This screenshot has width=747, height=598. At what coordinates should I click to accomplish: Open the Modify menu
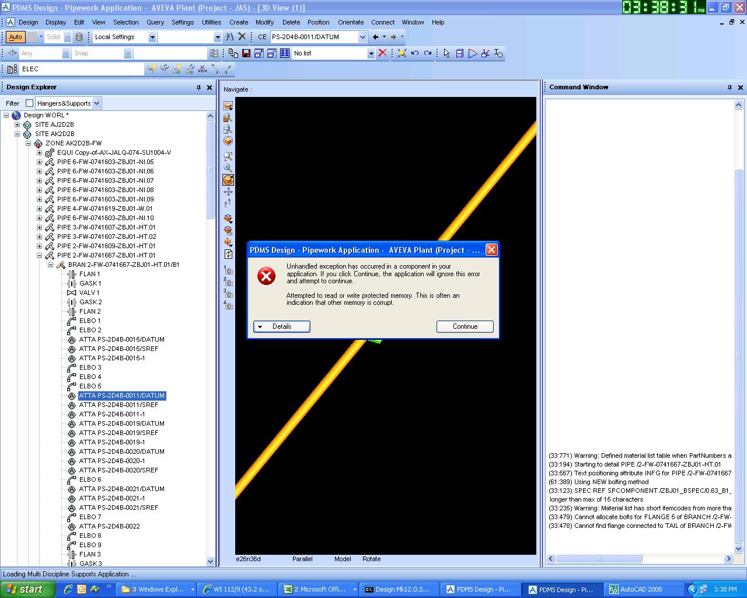point(264,22)
